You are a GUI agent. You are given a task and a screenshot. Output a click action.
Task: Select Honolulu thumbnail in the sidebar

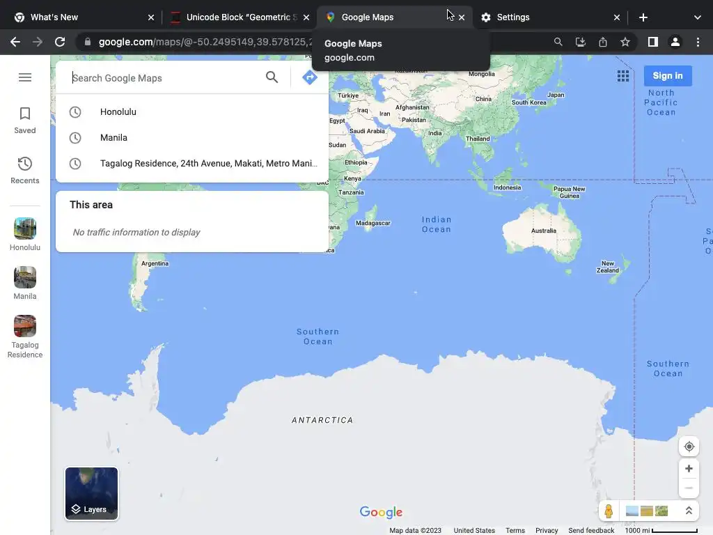(25, 234)
